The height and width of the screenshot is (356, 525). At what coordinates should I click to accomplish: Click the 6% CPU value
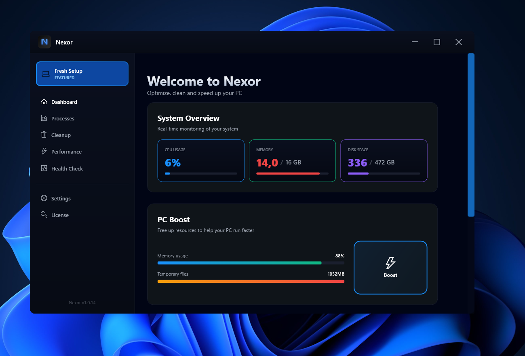173,163
